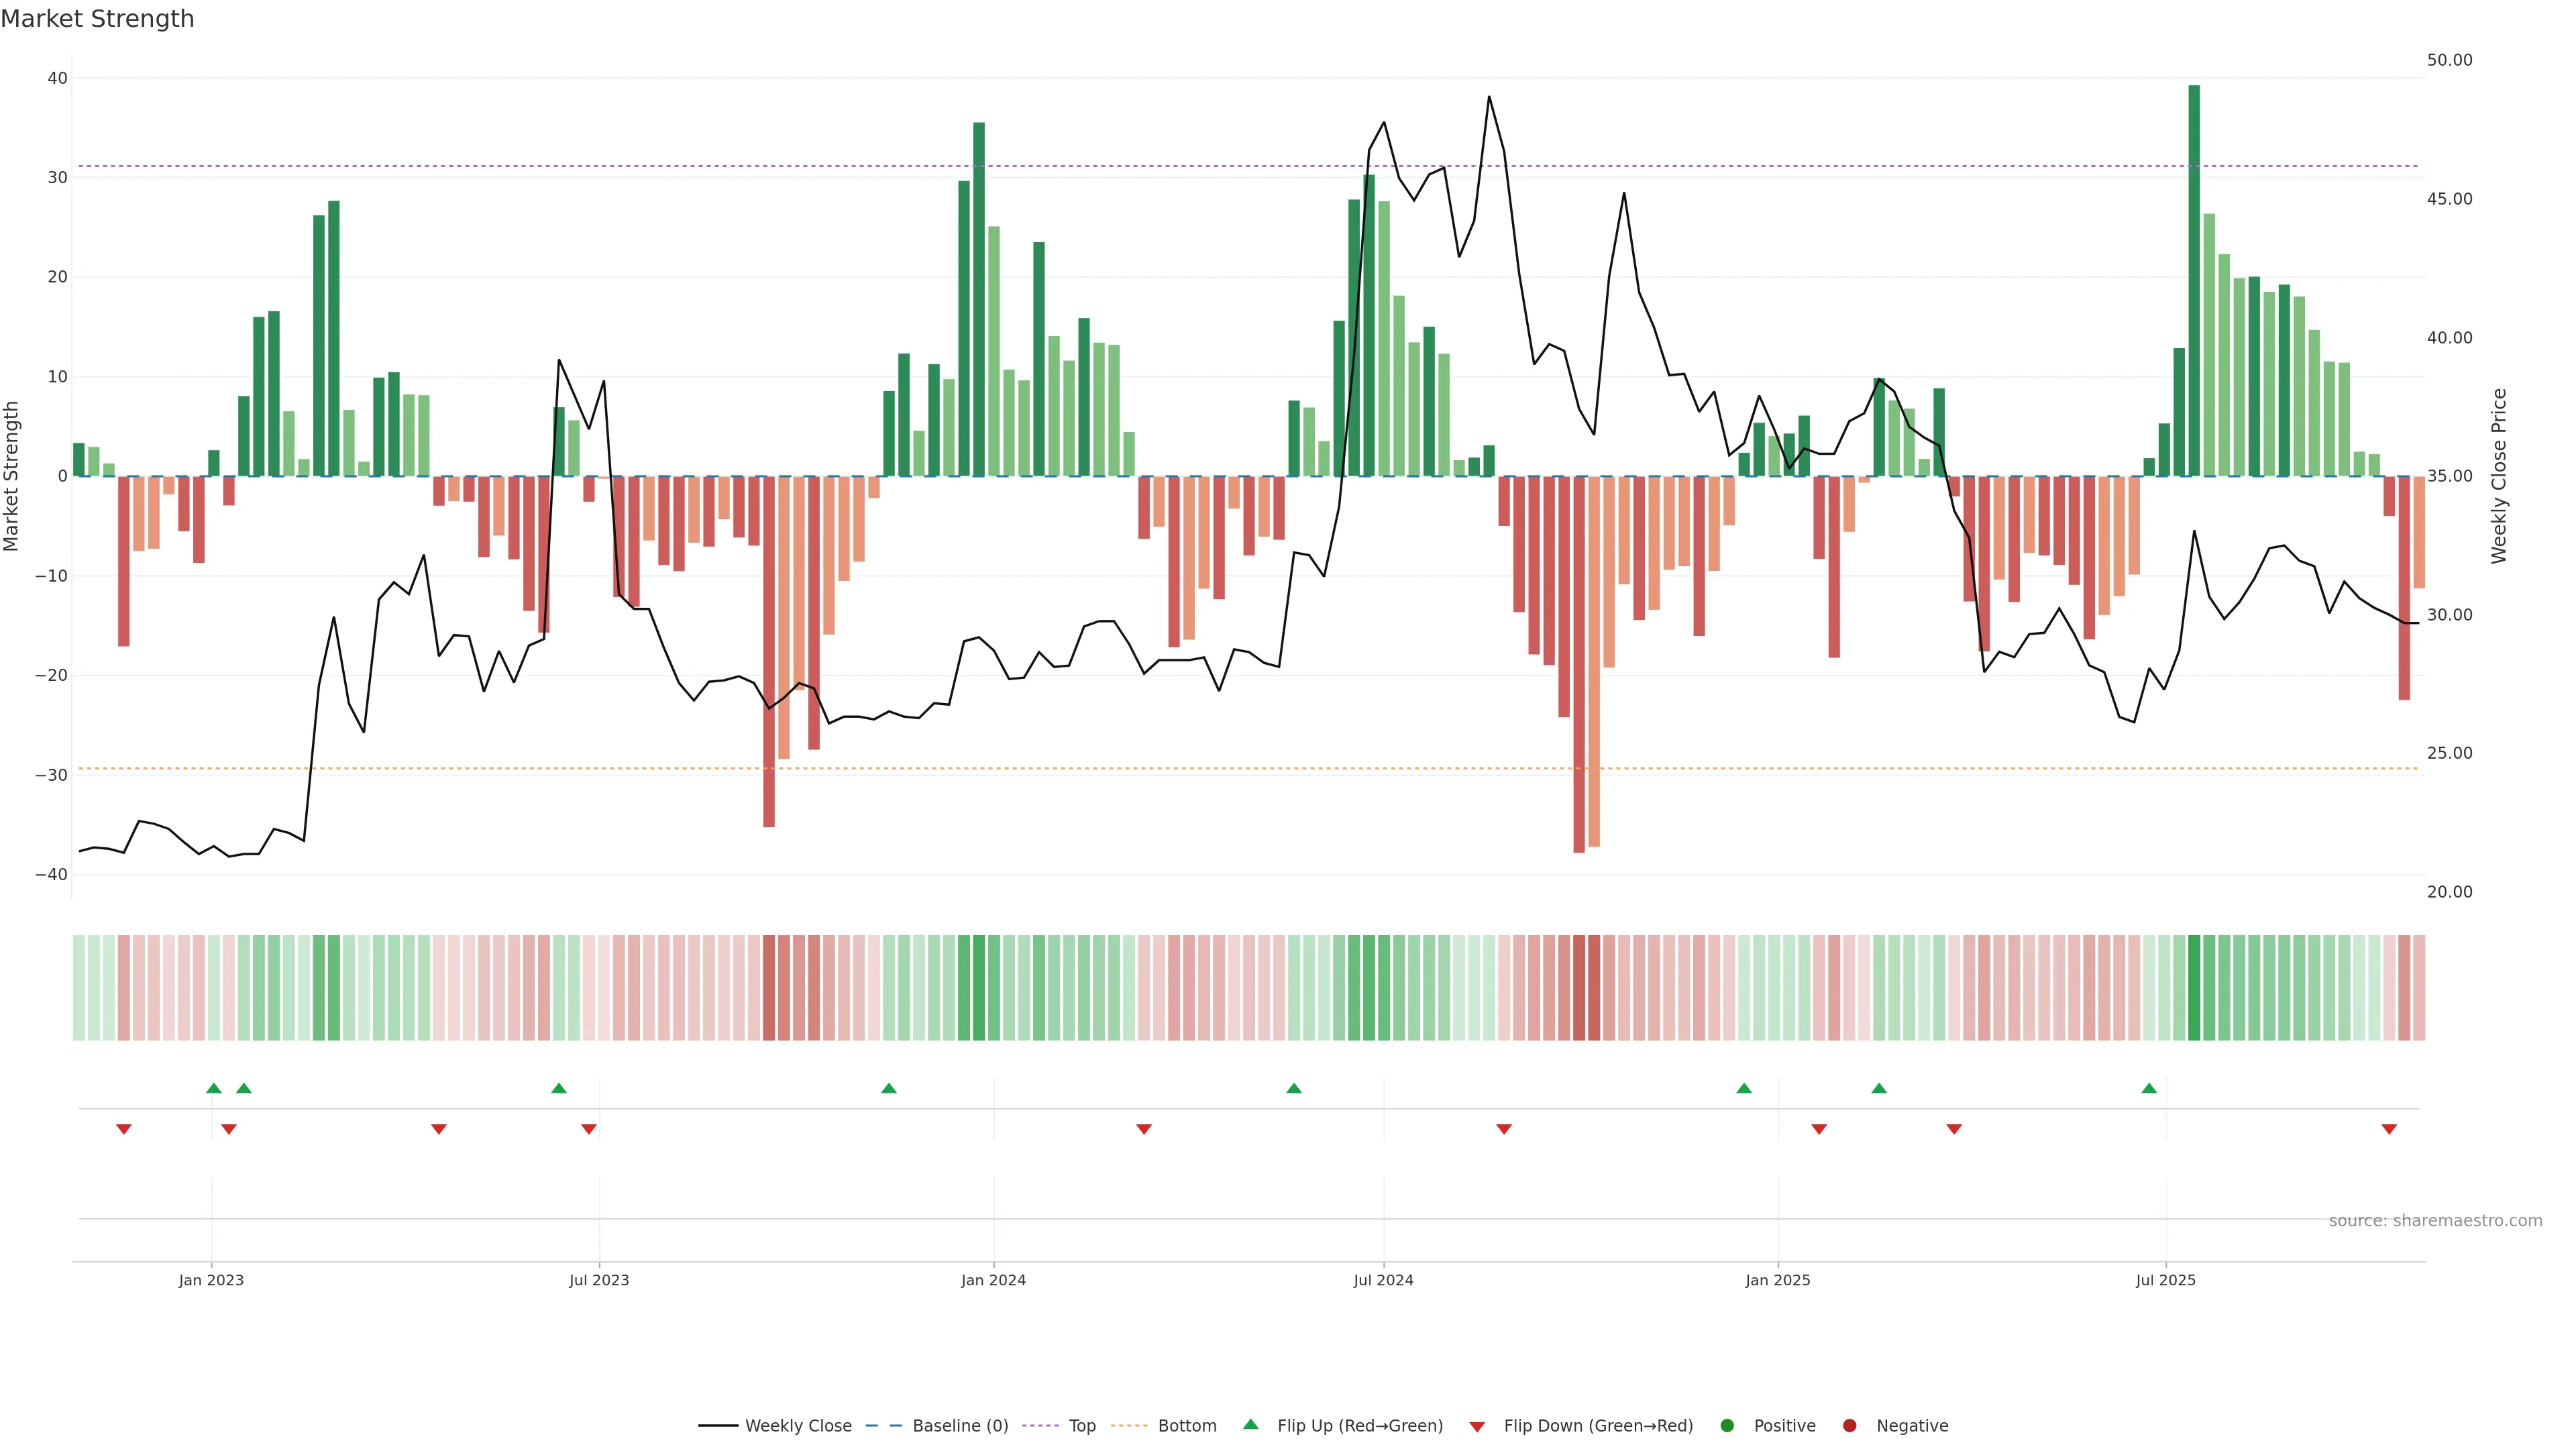Click deepest red bar near October 2024
This screenshot has width=2576, height=1449.
click(1579, 664)
